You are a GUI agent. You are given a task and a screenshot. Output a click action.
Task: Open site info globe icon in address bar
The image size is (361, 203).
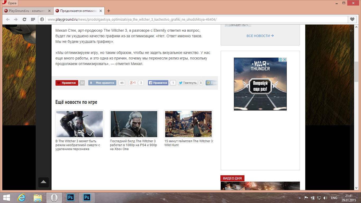(x=42, y=19)
